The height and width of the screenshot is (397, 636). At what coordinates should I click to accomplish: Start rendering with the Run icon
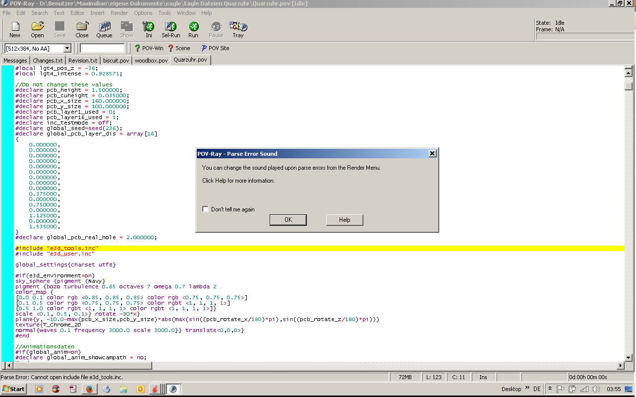pos(193,30)
